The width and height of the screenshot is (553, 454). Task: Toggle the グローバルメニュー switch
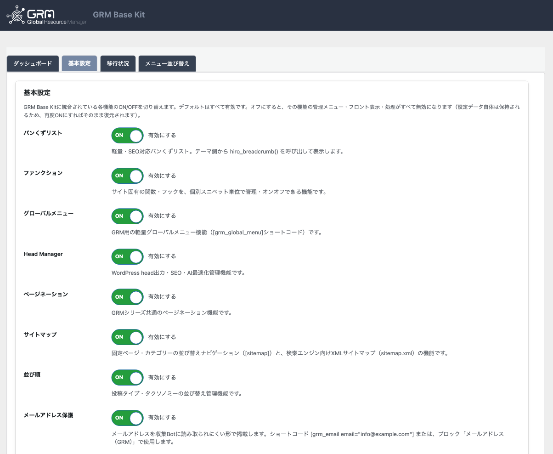point(127,216)
